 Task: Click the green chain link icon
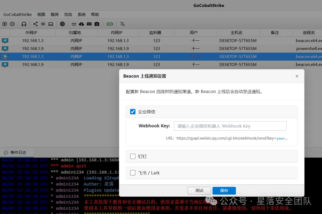click(110, 24)
